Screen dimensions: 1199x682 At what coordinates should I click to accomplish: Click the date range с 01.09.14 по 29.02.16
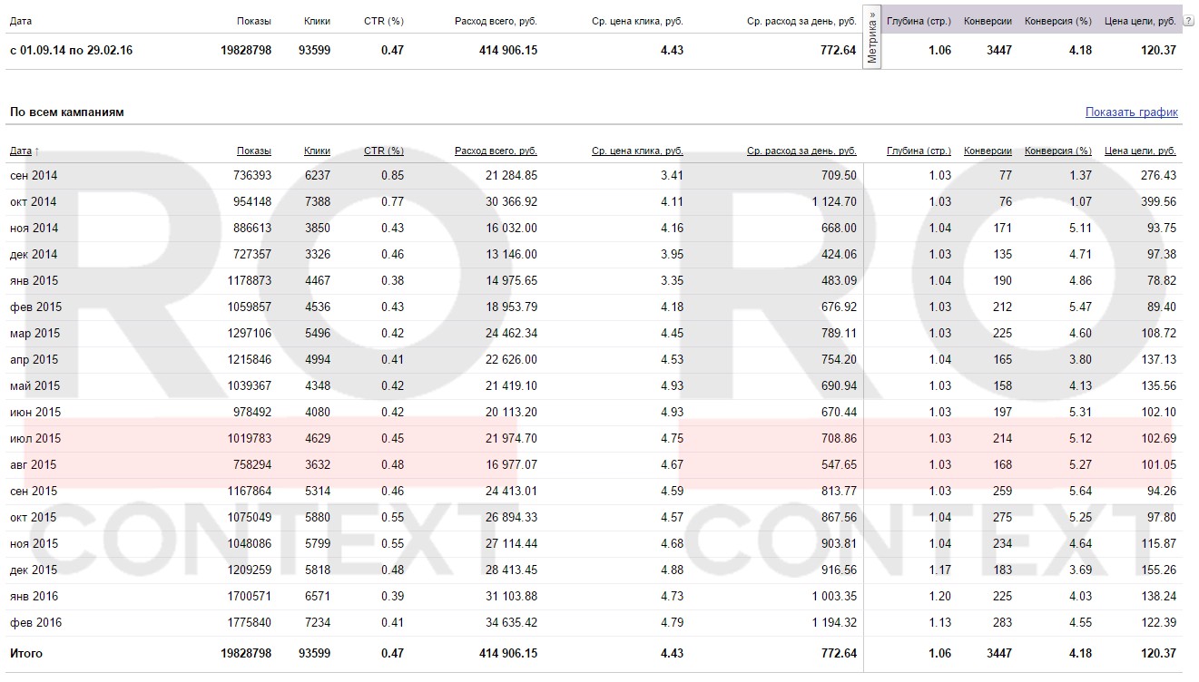[71, 51]
